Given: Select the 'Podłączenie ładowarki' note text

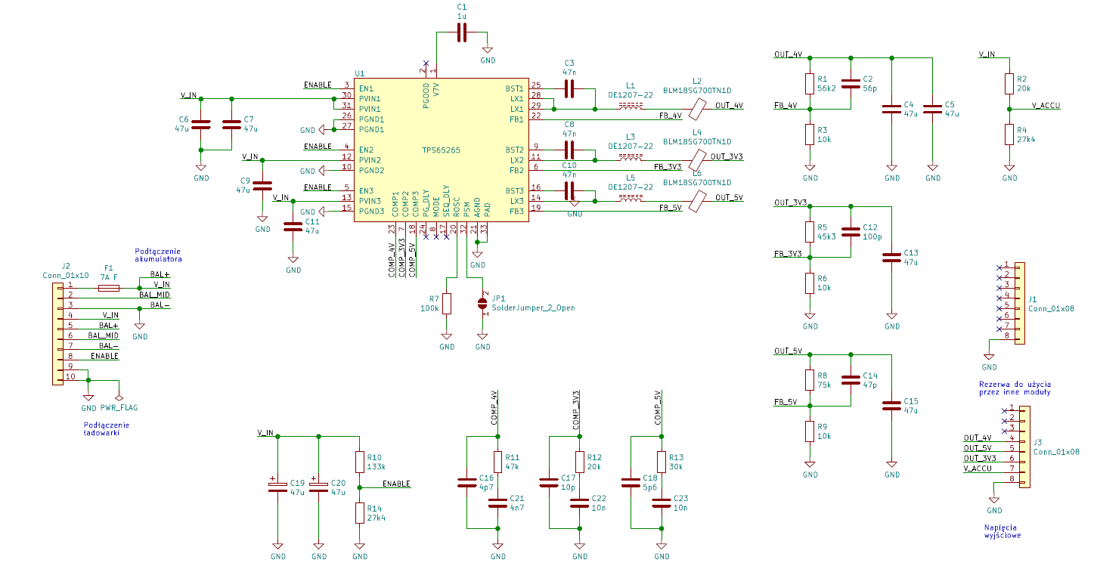Looking at the screenshot, I should 106,428.
